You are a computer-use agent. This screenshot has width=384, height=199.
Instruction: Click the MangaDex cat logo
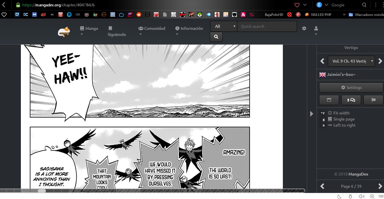tap(64, 32)
